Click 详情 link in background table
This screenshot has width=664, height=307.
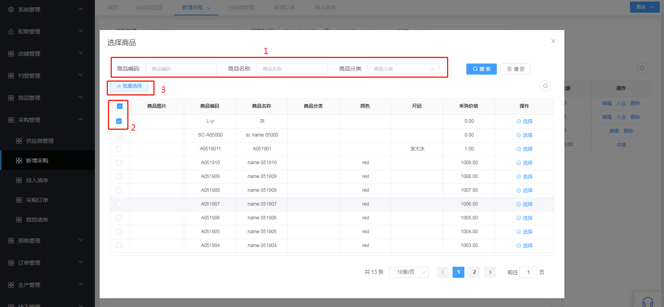[621, 145]
